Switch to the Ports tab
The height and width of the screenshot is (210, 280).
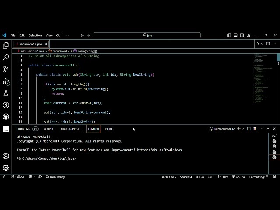click(x=109, y=129)
